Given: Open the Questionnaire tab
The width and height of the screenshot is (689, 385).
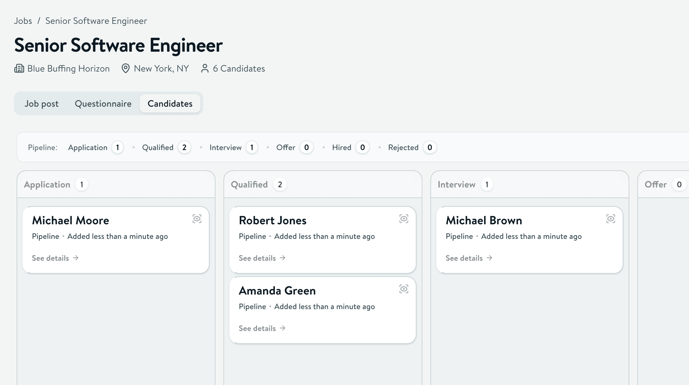Looking at the screenshot, I should [103, 103].
